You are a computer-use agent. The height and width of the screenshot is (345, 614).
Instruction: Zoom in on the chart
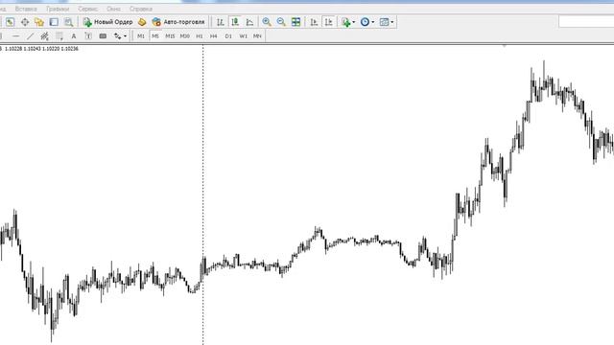(x=267, y=22)
